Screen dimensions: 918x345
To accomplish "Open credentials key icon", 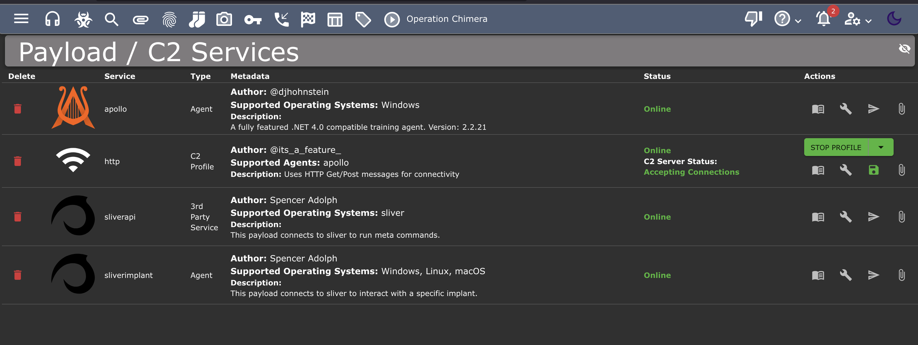I will coord(253,20).
